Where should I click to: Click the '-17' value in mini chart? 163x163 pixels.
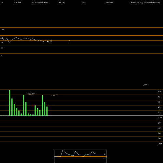[105, 158]
